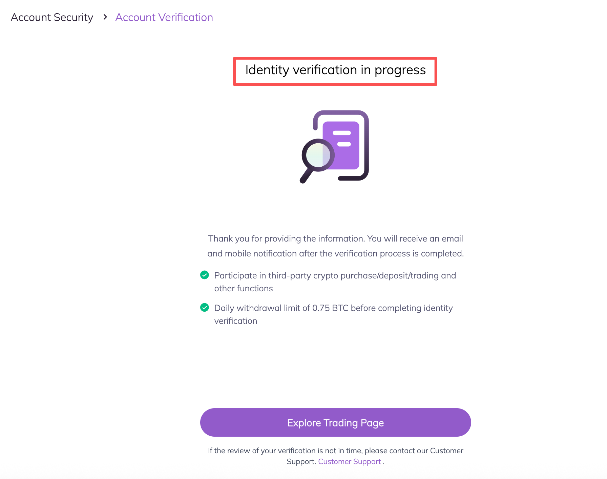Image resolution: width=607 pixels, height=479 pixels.
Task: Click the Account Security breadcrumb
Action: (x=52, y=17)
